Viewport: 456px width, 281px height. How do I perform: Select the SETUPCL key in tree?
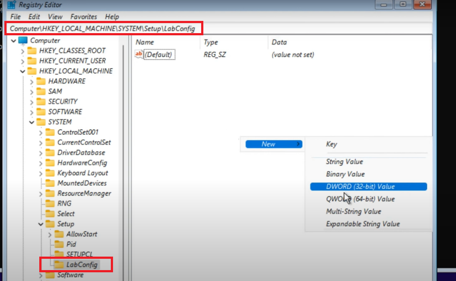80,254
